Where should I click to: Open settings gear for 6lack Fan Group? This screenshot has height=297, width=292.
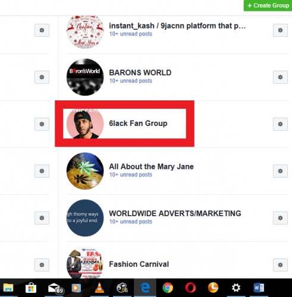pyautogui.click(x=280, y=124)
